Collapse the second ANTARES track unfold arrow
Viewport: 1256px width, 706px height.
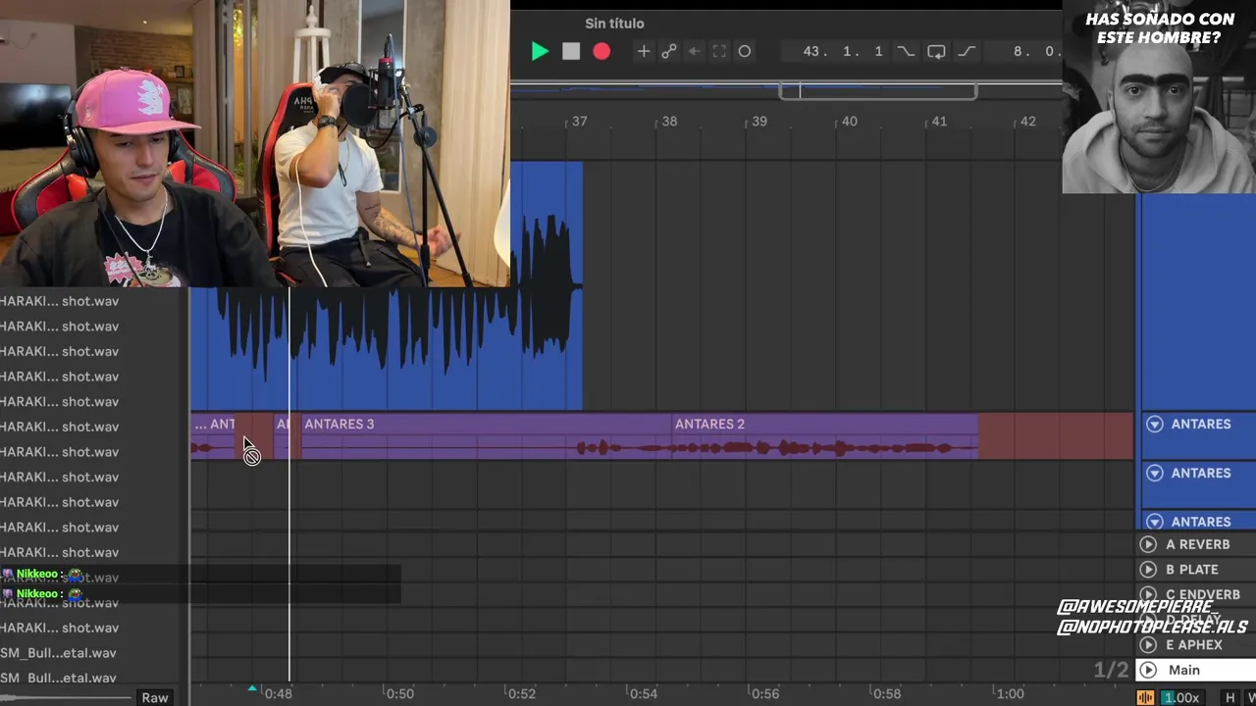click(1155, 474)
